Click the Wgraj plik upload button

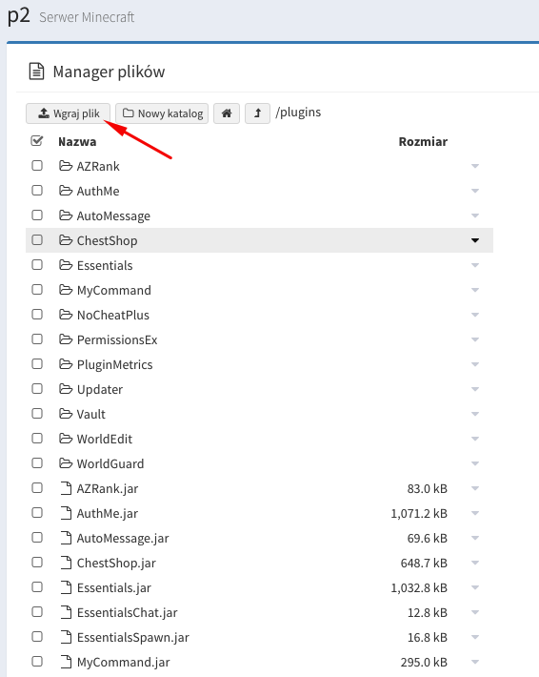[x=69, y=113]
